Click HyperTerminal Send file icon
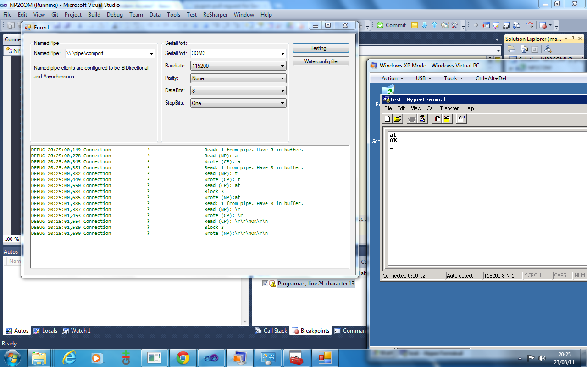 point(437,119)
